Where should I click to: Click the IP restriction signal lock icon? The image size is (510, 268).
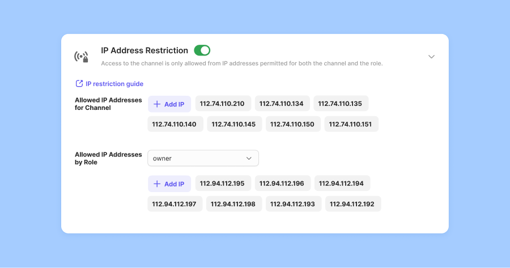pyautogui.click(x=81, y=57)
